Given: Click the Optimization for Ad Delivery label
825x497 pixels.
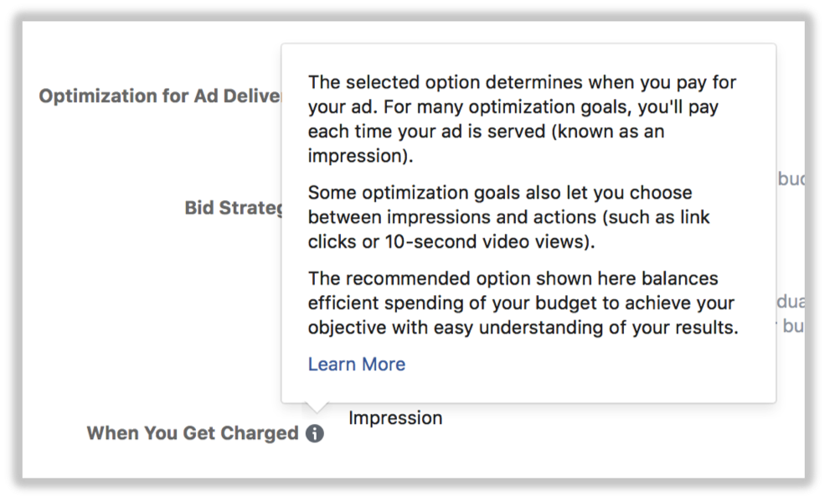Looking at the screenshot, I should pyautogui.click(x=159, y=96).
